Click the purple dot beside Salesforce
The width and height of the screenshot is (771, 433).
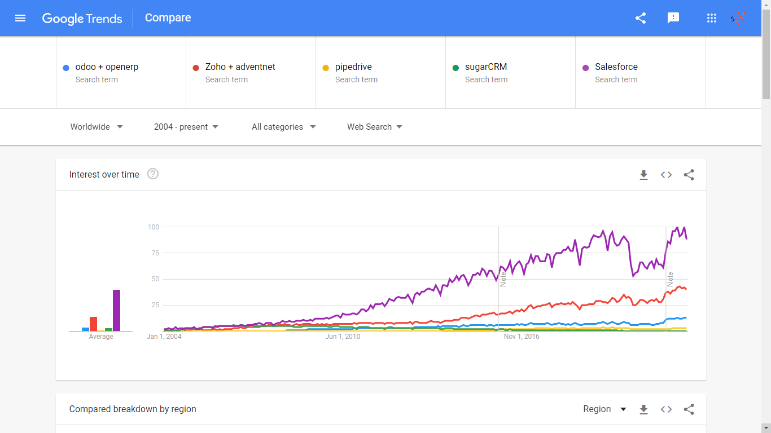point(585,68)
